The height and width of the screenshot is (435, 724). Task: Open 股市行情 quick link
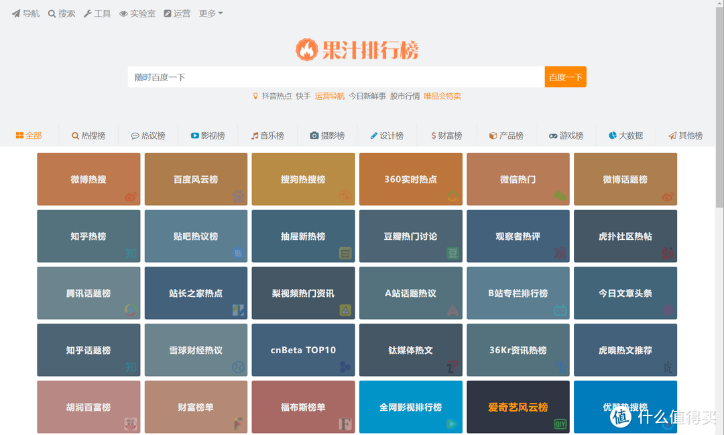(x=405, y=96)
